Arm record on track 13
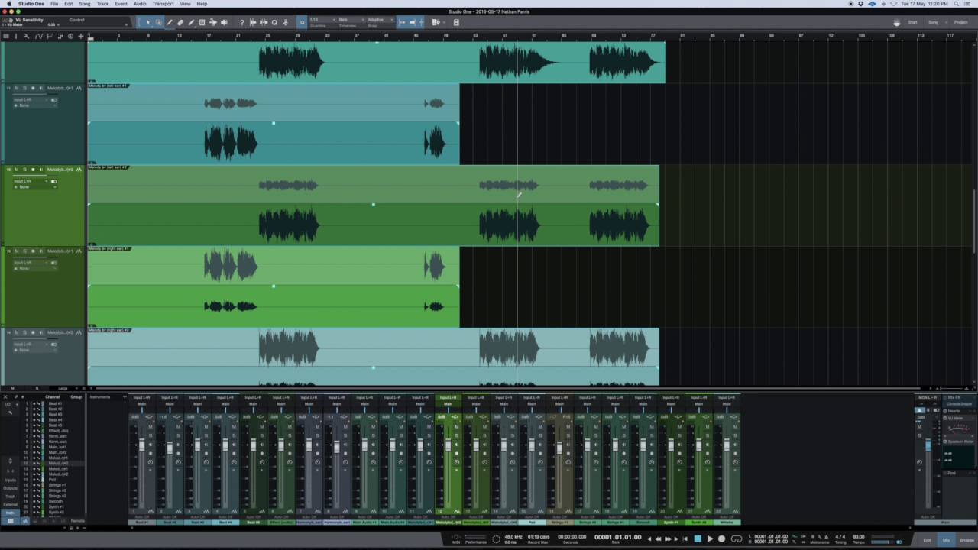 click(x=33, y=251)
